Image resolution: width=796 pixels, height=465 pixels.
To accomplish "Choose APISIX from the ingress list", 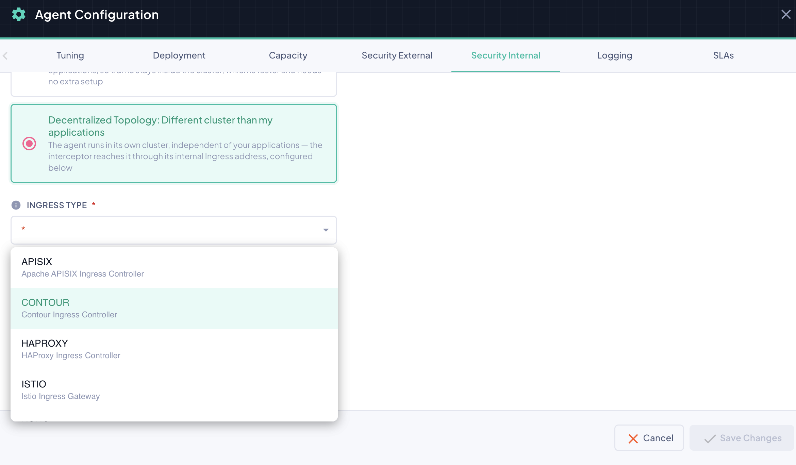I will pos(174,268).
